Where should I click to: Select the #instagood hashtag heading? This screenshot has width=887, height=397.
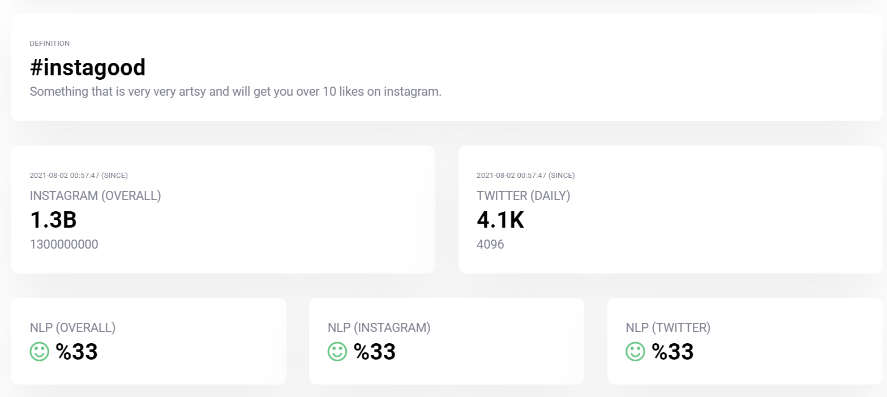[x=88, y=67]
